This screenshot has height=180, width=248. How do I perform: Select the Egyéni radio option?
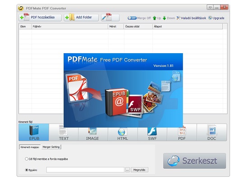pos(27,170)
